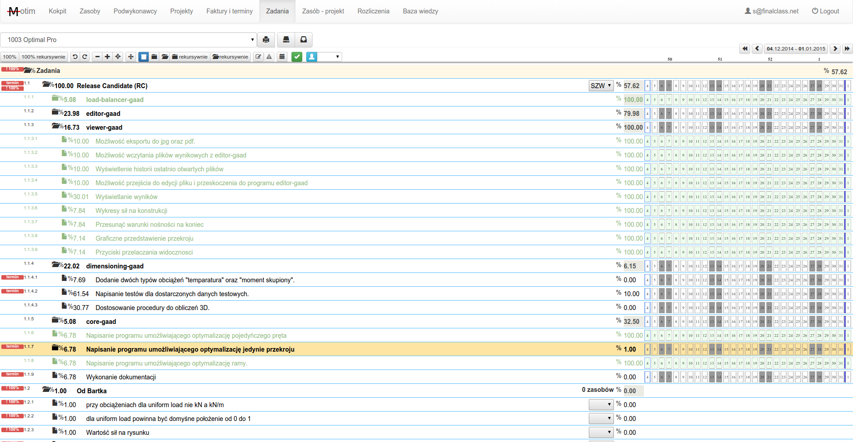This screenshot has width=853, height=442.
Task: Open the Faktury i terminy tab
Action: point(229,11)
